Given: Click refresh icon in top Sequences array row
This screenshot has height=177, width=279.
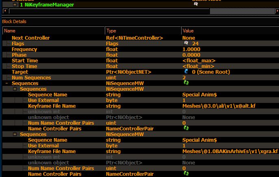Looking at the screenshot, I should click(186, 83).
